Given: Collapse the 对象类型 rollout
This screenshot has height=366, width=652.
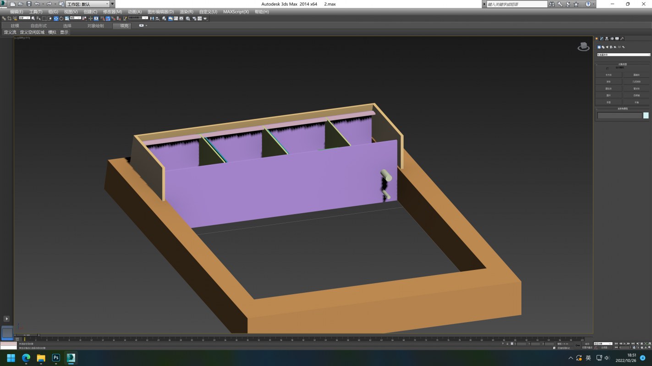Looking at the screenshot, I should pyautogui.click(x=622, y=64).
